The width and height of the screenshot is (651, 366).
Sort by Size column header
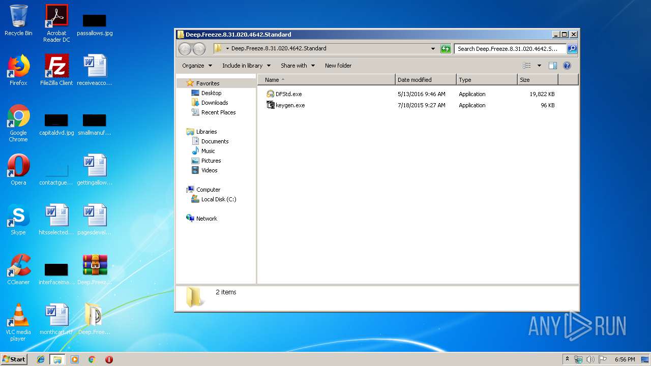pos(538,80)
